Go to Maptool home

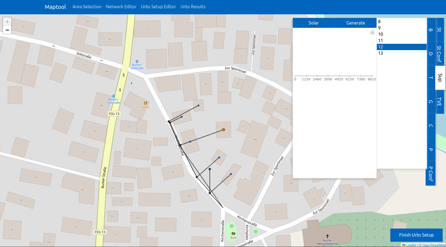coord(55,7)
